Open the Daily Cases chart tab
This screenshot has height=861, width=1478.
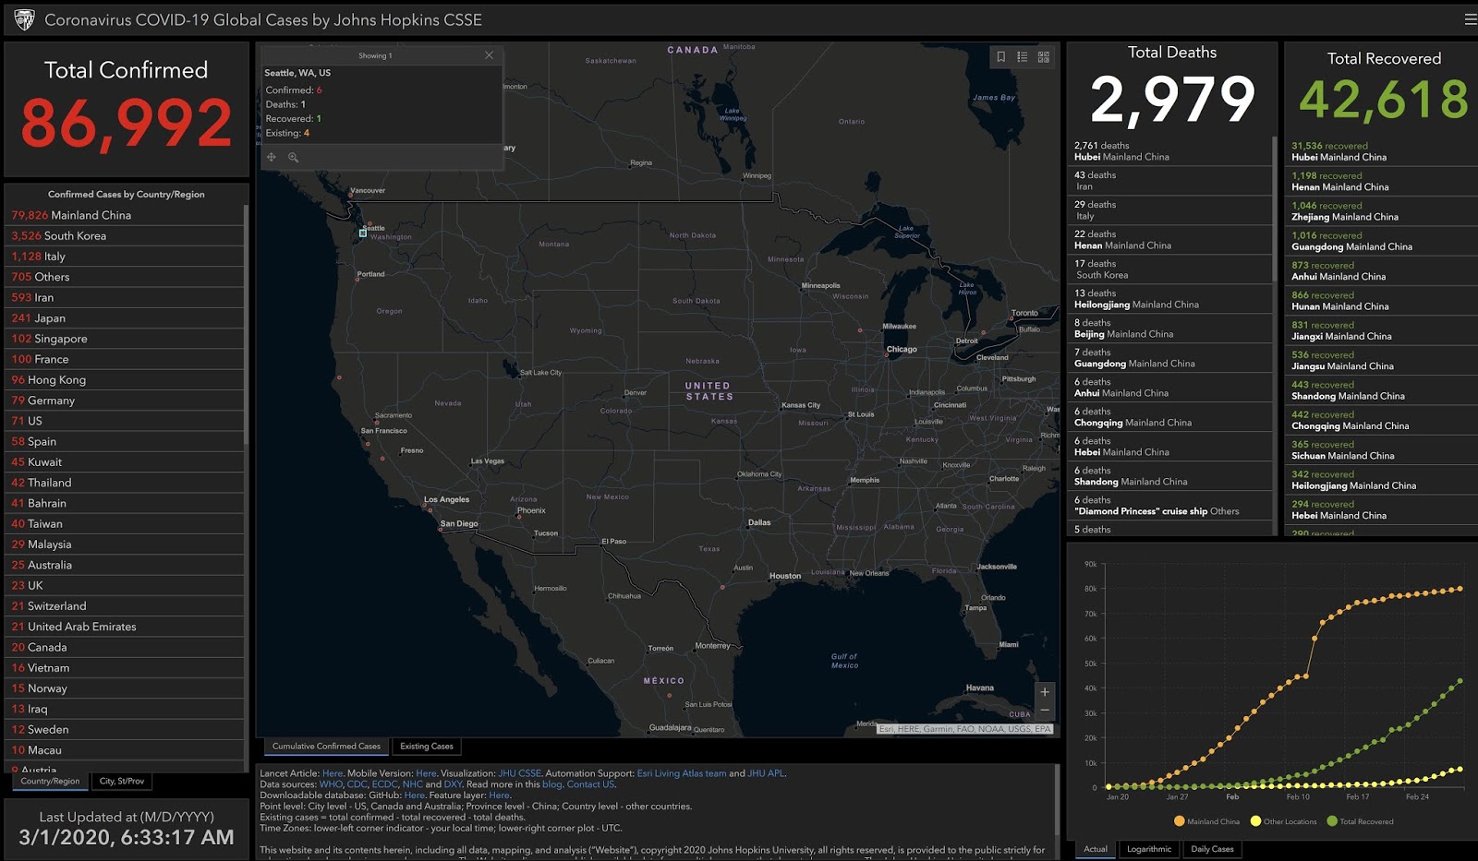[x=1212, y=849]
